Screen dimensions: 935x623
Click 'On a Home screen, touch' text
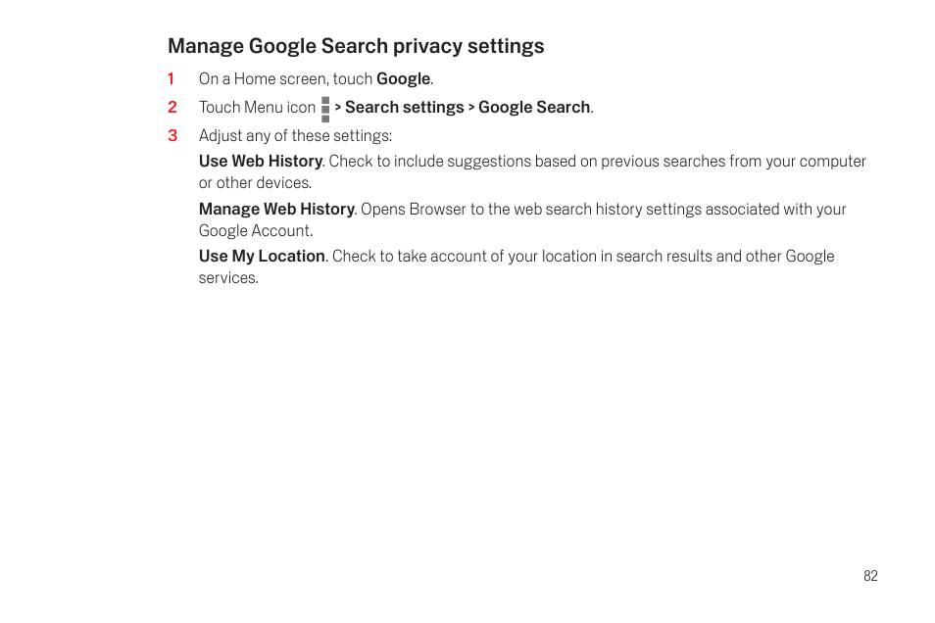[x=285, y=79]
